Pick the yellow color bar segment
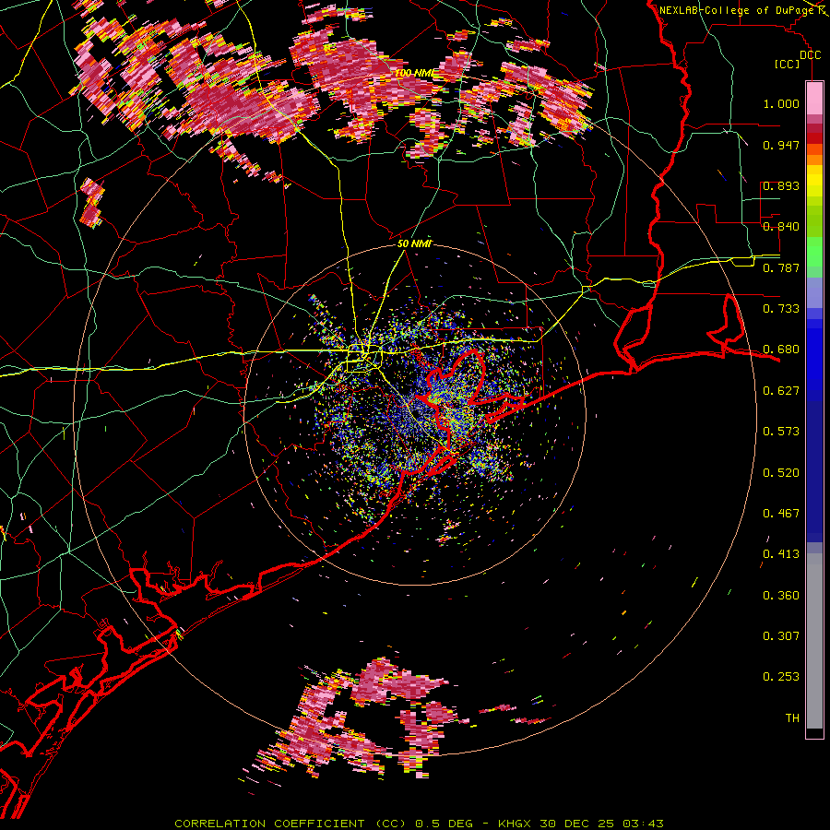This screenshot has height=830, width=830. point(814,182)
